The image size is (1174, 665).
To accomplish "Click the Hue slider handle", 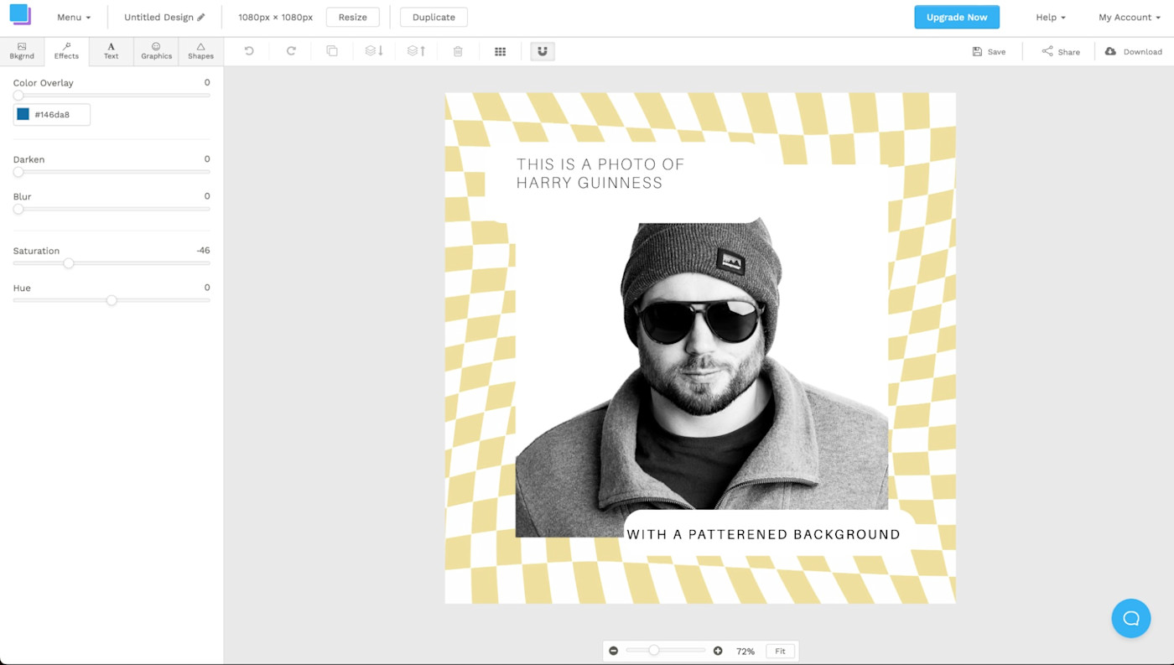I will pyautogui.click(x=112, y=300).
